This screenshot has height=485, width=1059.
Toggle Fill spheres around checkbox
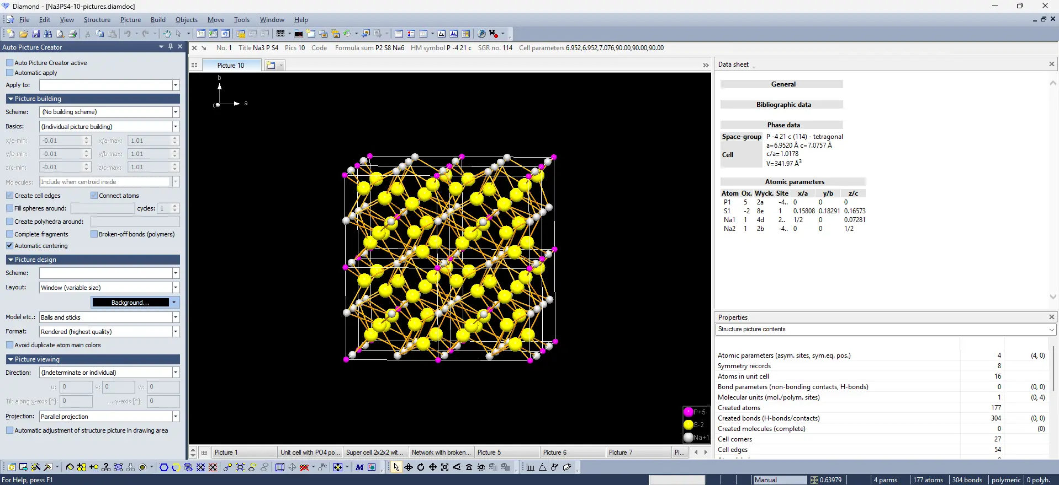[9, 208]
